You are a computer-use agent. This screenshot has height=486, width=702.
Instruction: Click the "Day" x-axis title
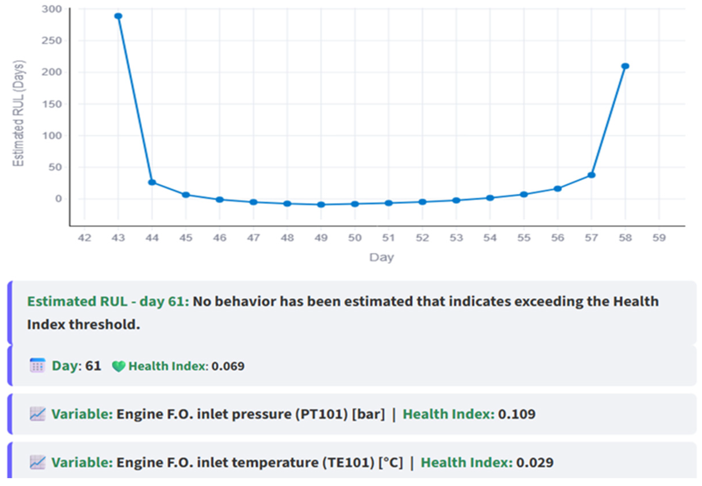coord(382,257)
